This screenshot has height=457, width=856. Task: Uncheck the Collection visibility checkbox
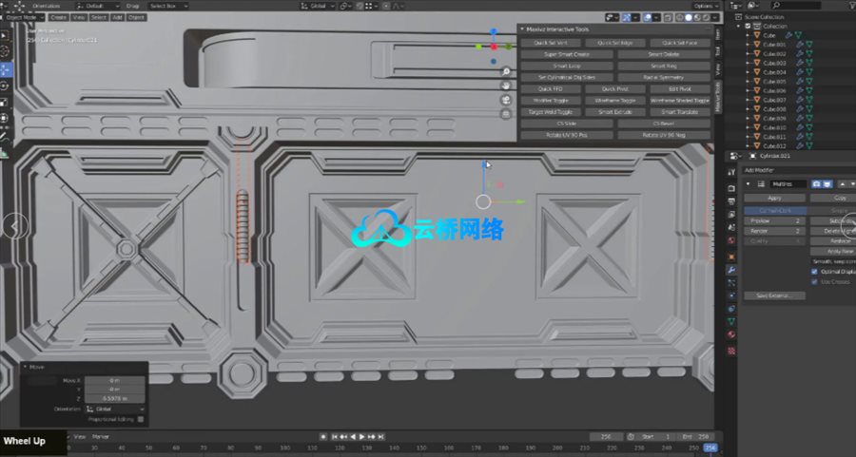[749, 26]
